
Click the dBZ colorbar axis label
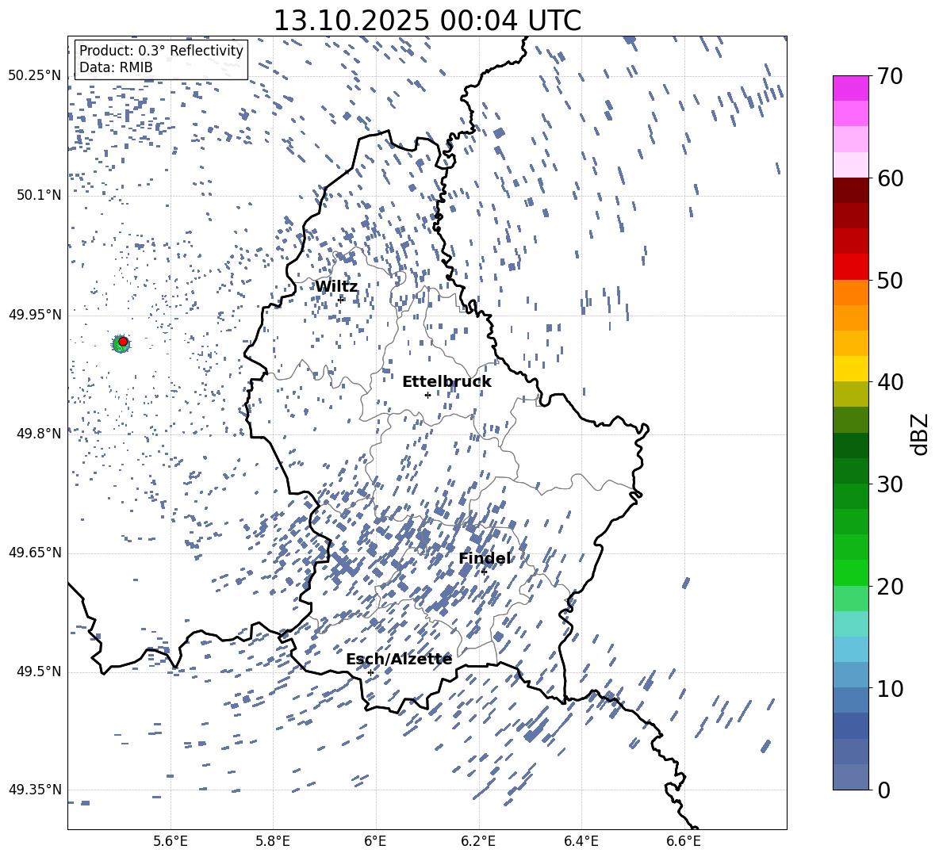point(921,434)
